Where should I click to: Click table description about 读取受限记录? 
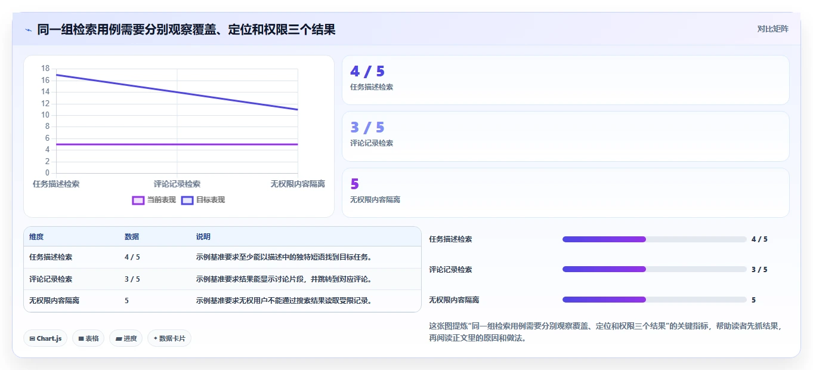(285, 300)
